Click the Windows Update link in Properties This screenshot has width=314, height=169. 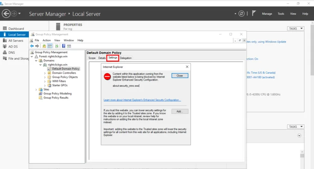tap(266, 42)
